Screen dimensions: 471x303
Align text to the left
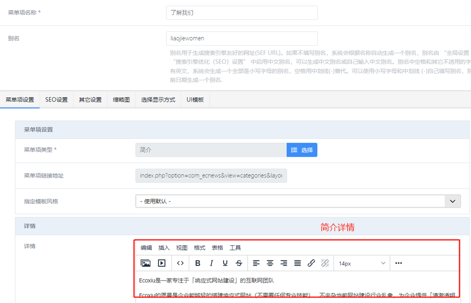pyautogui.click(x=256, y=263)
